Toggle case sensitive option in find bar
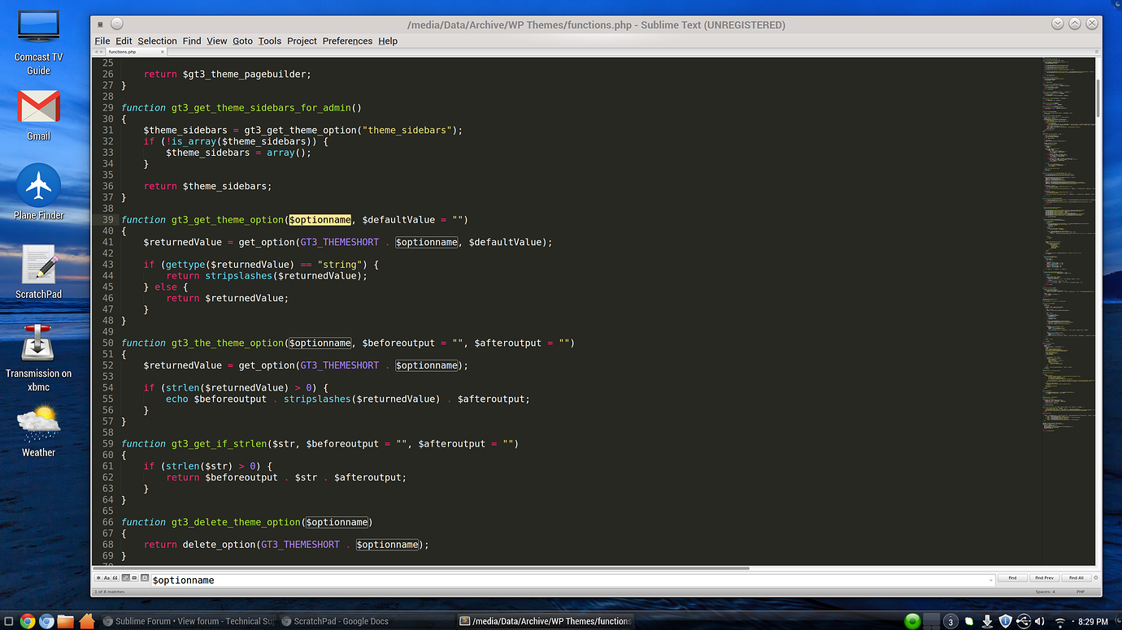This screenshot has height=630, width=1122. pyautogui.click(x=107, y=578)
